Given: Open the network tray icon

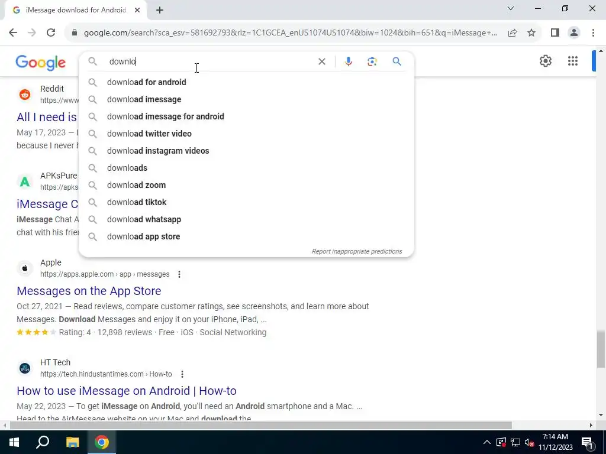Looking at the screenshot, I should coord(515,442).
